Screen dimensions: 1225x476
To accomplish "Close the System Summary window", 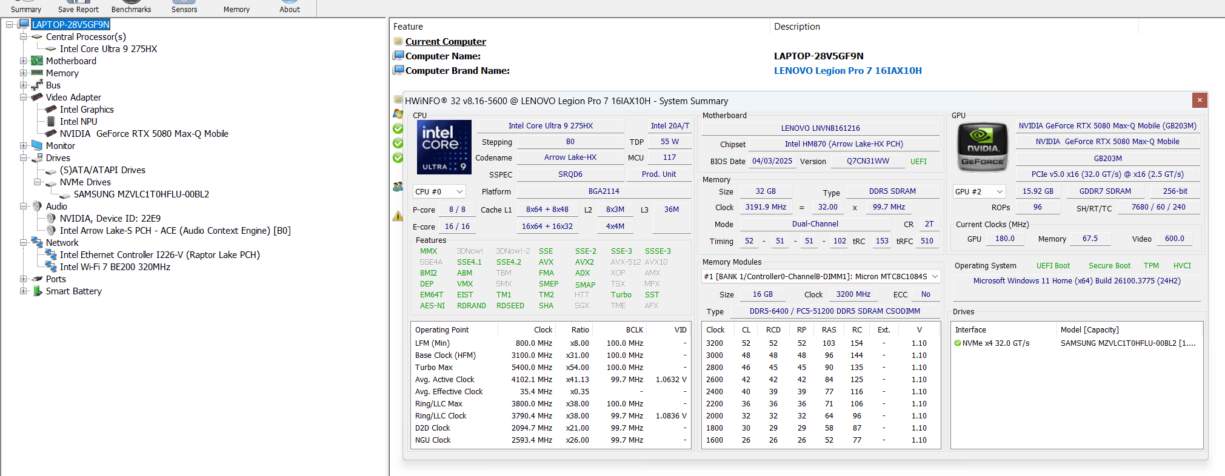I will 1200,100.
